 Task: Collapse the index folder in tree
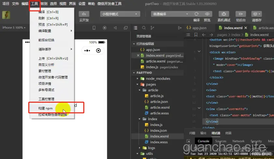pyautogui.click(x=140, y=119)
